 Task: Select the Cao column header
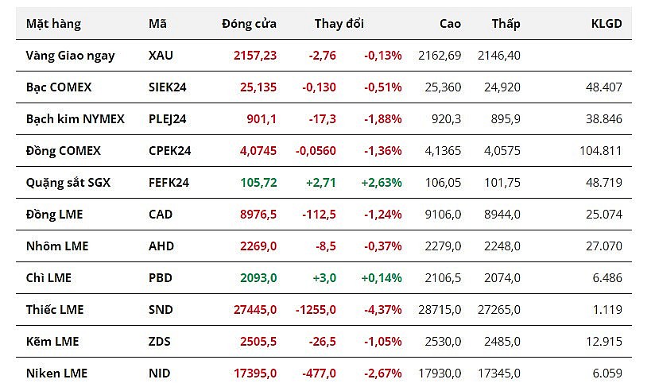coord(450,23)
